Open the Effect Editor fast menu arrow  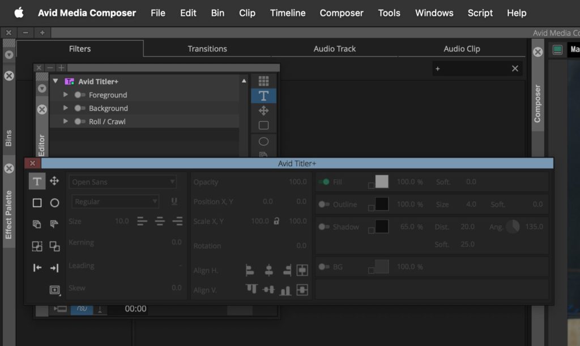[x=42, y=88]
